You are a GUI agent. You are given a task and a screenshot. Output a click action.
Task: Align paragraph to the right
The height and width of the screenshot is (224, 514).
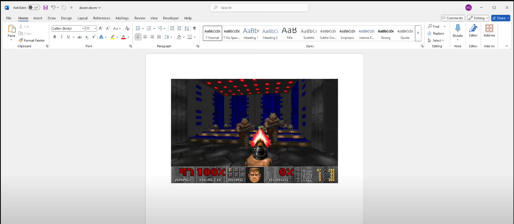click(x=152, y=37)
